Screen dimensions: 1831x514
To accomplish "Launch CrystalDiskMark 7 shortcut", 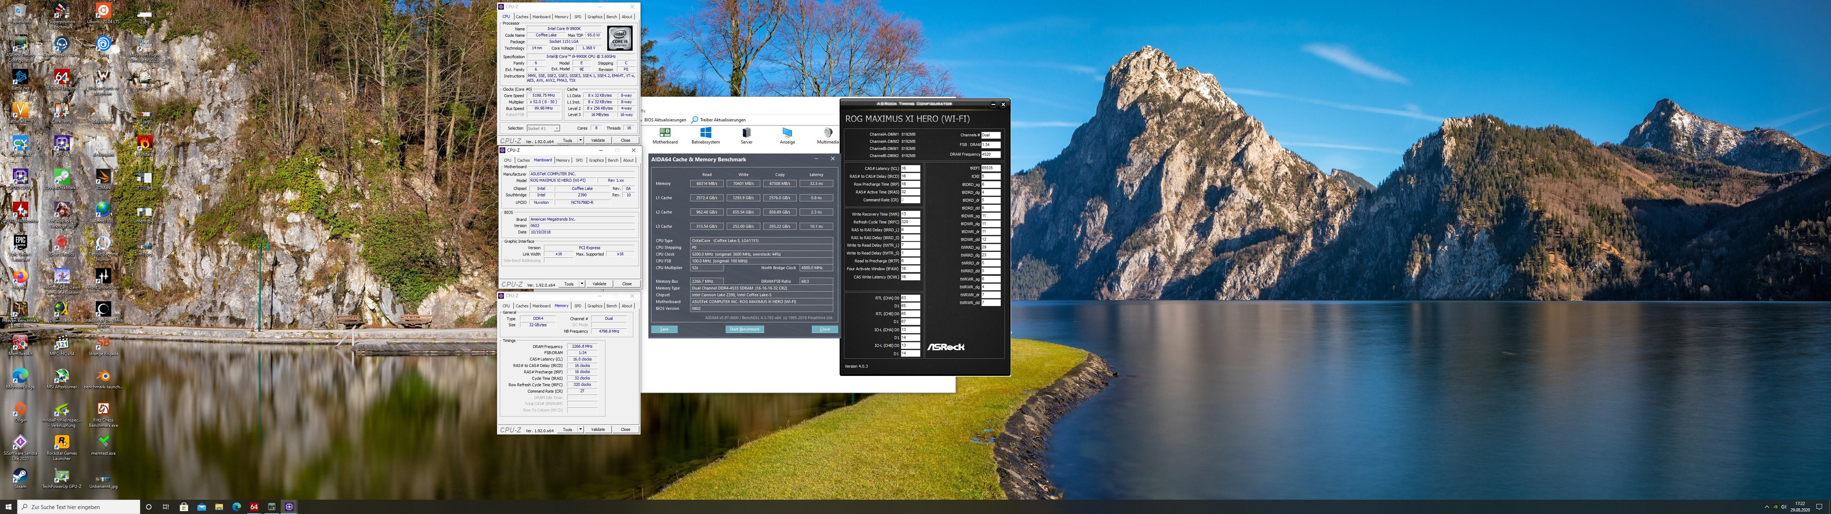I will click(x=61, y=179).
